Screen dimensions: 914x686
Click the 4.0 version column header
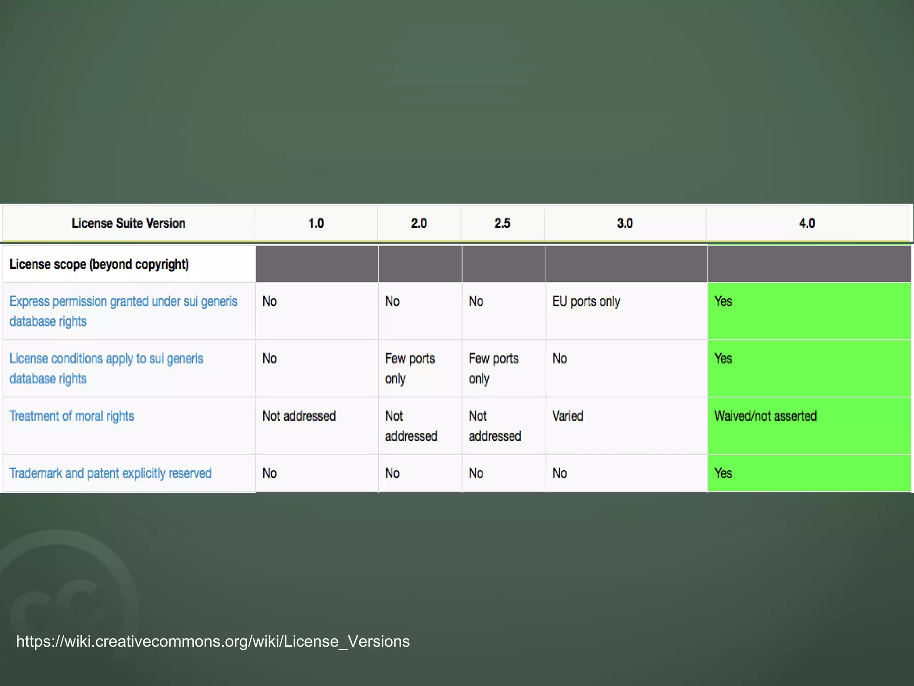coord(807,223)
